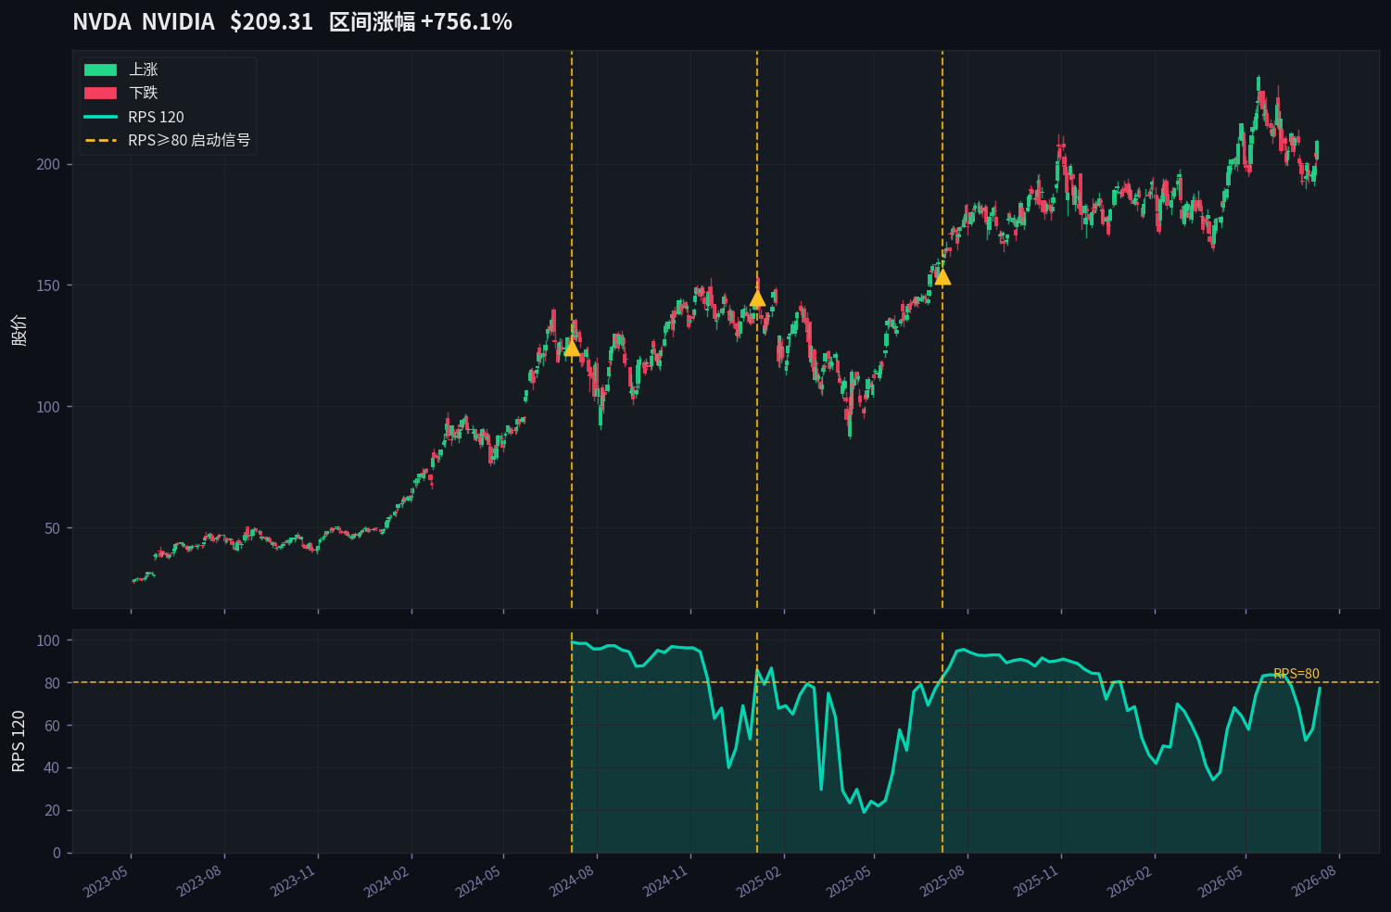This screenshot has width=1391, height=912.
Task: Click the 区间涨幅 +756.1% text
Action: coord(420,21)
